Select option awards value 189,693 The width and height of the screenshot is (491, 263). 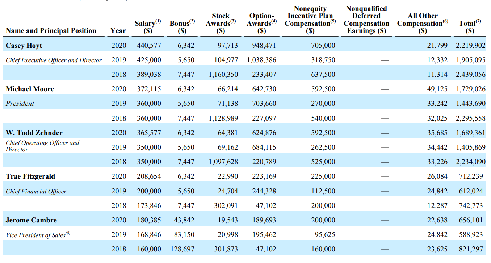click(264, 220)
